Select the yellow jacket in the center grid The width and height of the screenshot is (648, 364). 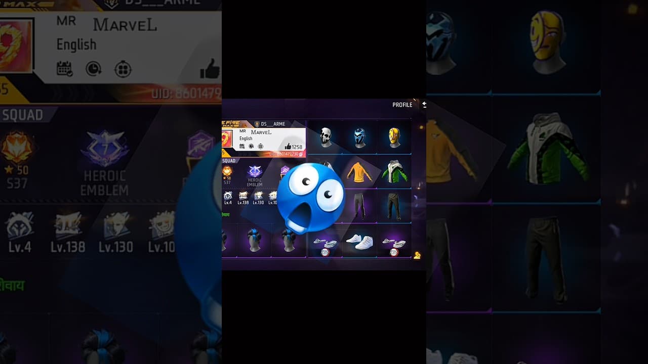tap(359, 172)
